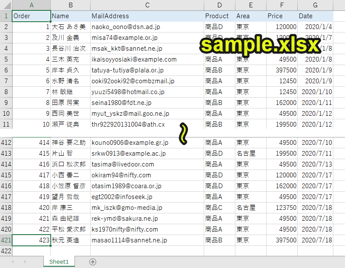Select cell egt2002@infoseek.jp
The width and height of the screenshot is (345, 268).
coord(147,196)
